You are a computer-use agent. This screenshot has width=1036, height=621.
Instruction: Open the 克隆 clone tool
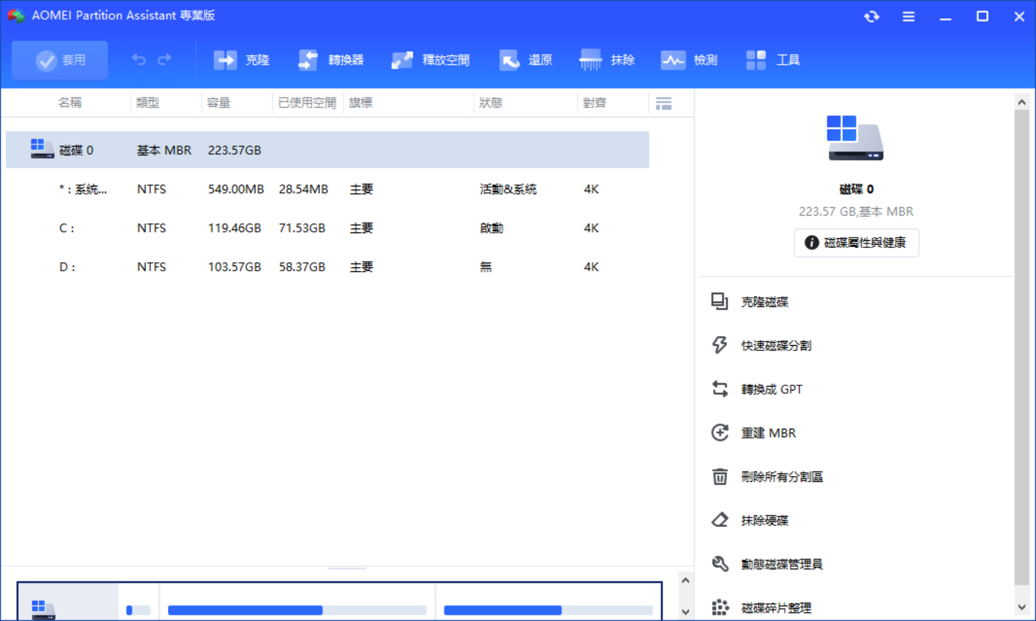[x=241, y=60]
